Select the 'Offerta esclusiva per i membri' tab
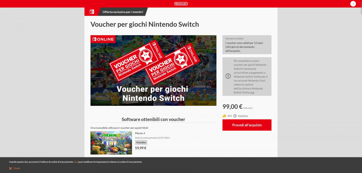 (x=122, y=12)
